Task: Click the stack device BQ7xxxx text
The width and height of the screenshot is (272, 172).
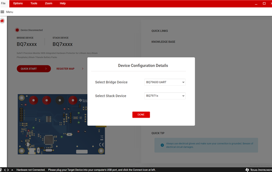Action: [x=62, y=44]
